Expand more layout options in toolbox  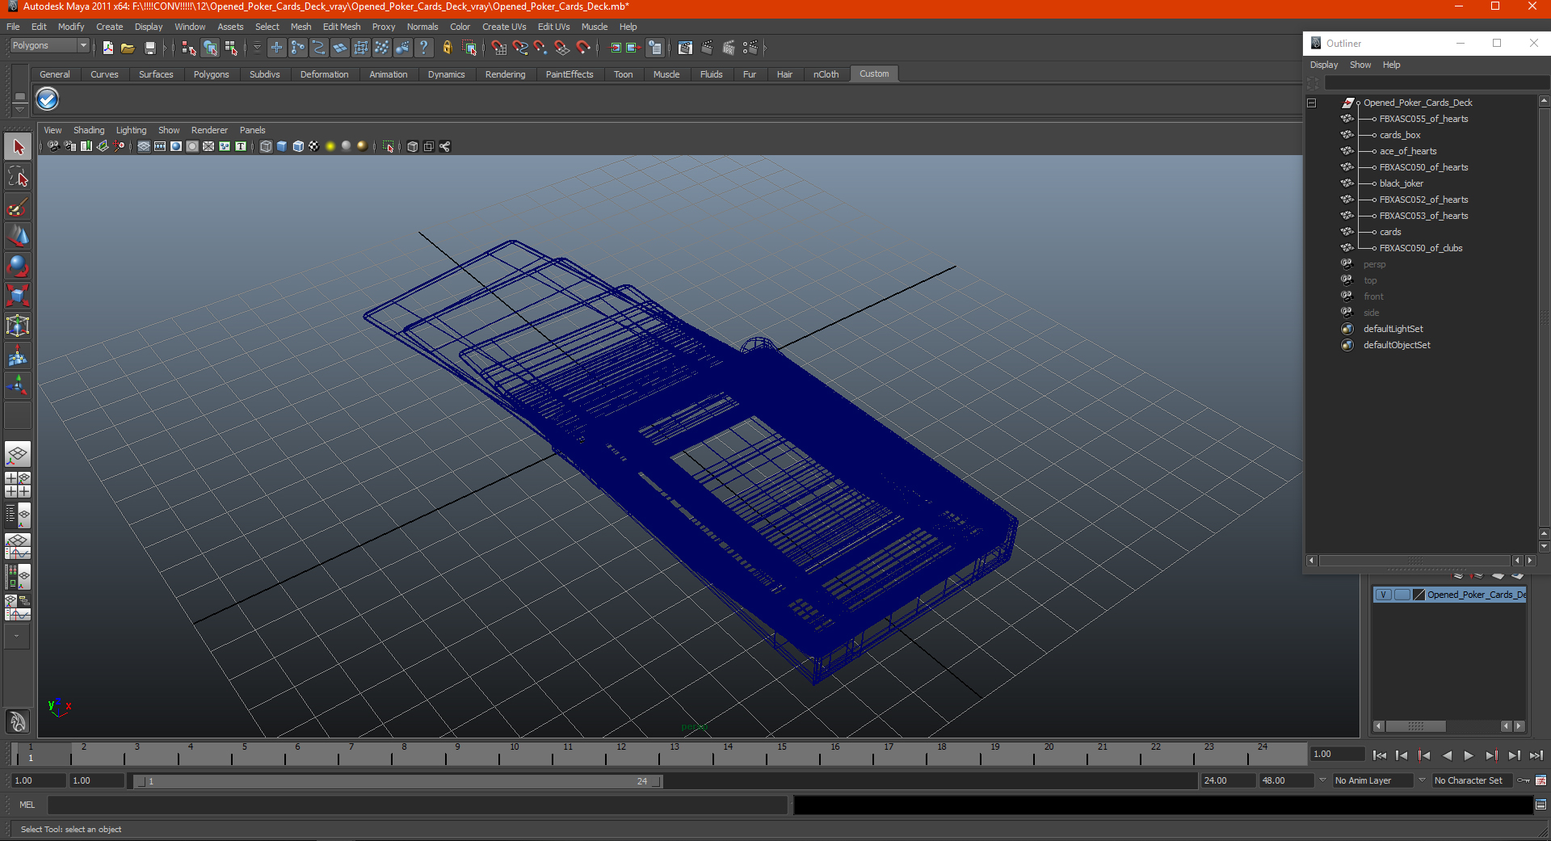[x=17, y=637]
